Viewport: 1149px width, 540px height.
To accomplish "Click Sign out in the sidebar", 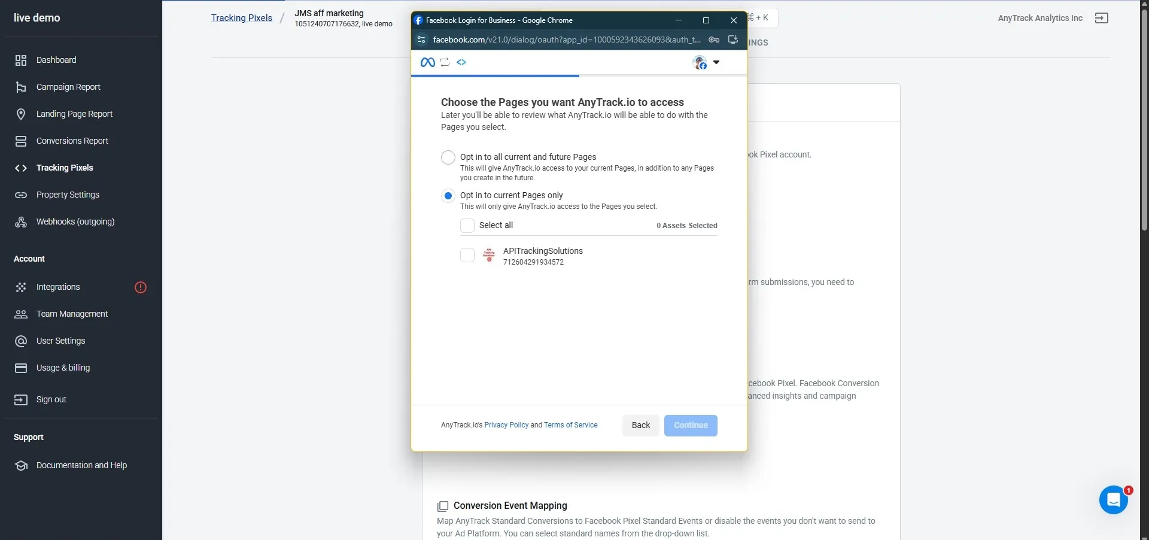I will 51,399.
